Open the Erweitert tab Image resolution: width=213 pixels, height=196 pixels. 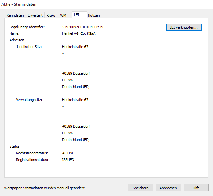(x=35, y=15)
